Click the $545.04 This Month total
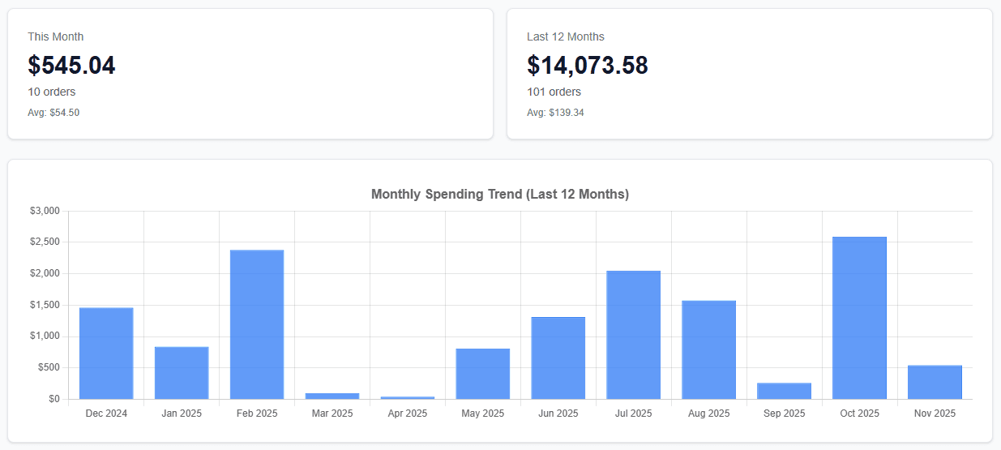 click(71, 65)
